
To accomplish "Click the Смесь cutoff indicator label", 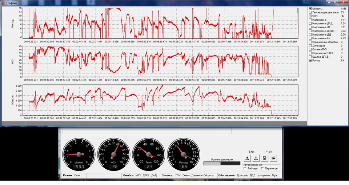I will [186, 176].
